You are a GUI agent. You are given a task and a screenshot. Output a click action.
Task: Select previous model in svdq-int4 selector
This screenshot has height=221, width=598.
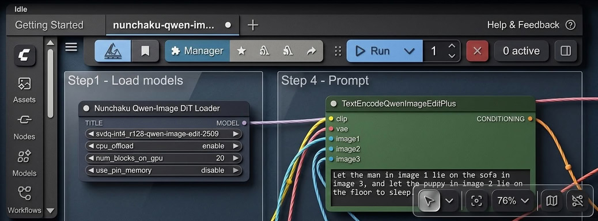[x=91, y=134]
